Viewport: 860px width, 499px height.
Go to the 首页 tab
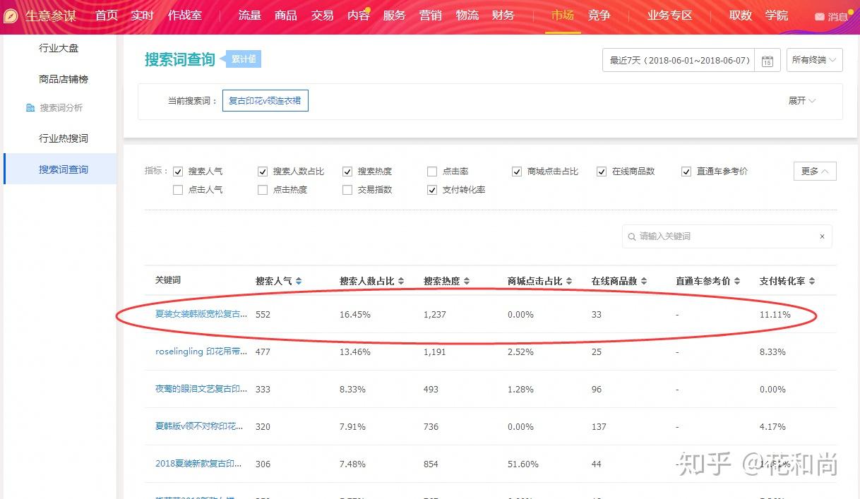(107, 16)
